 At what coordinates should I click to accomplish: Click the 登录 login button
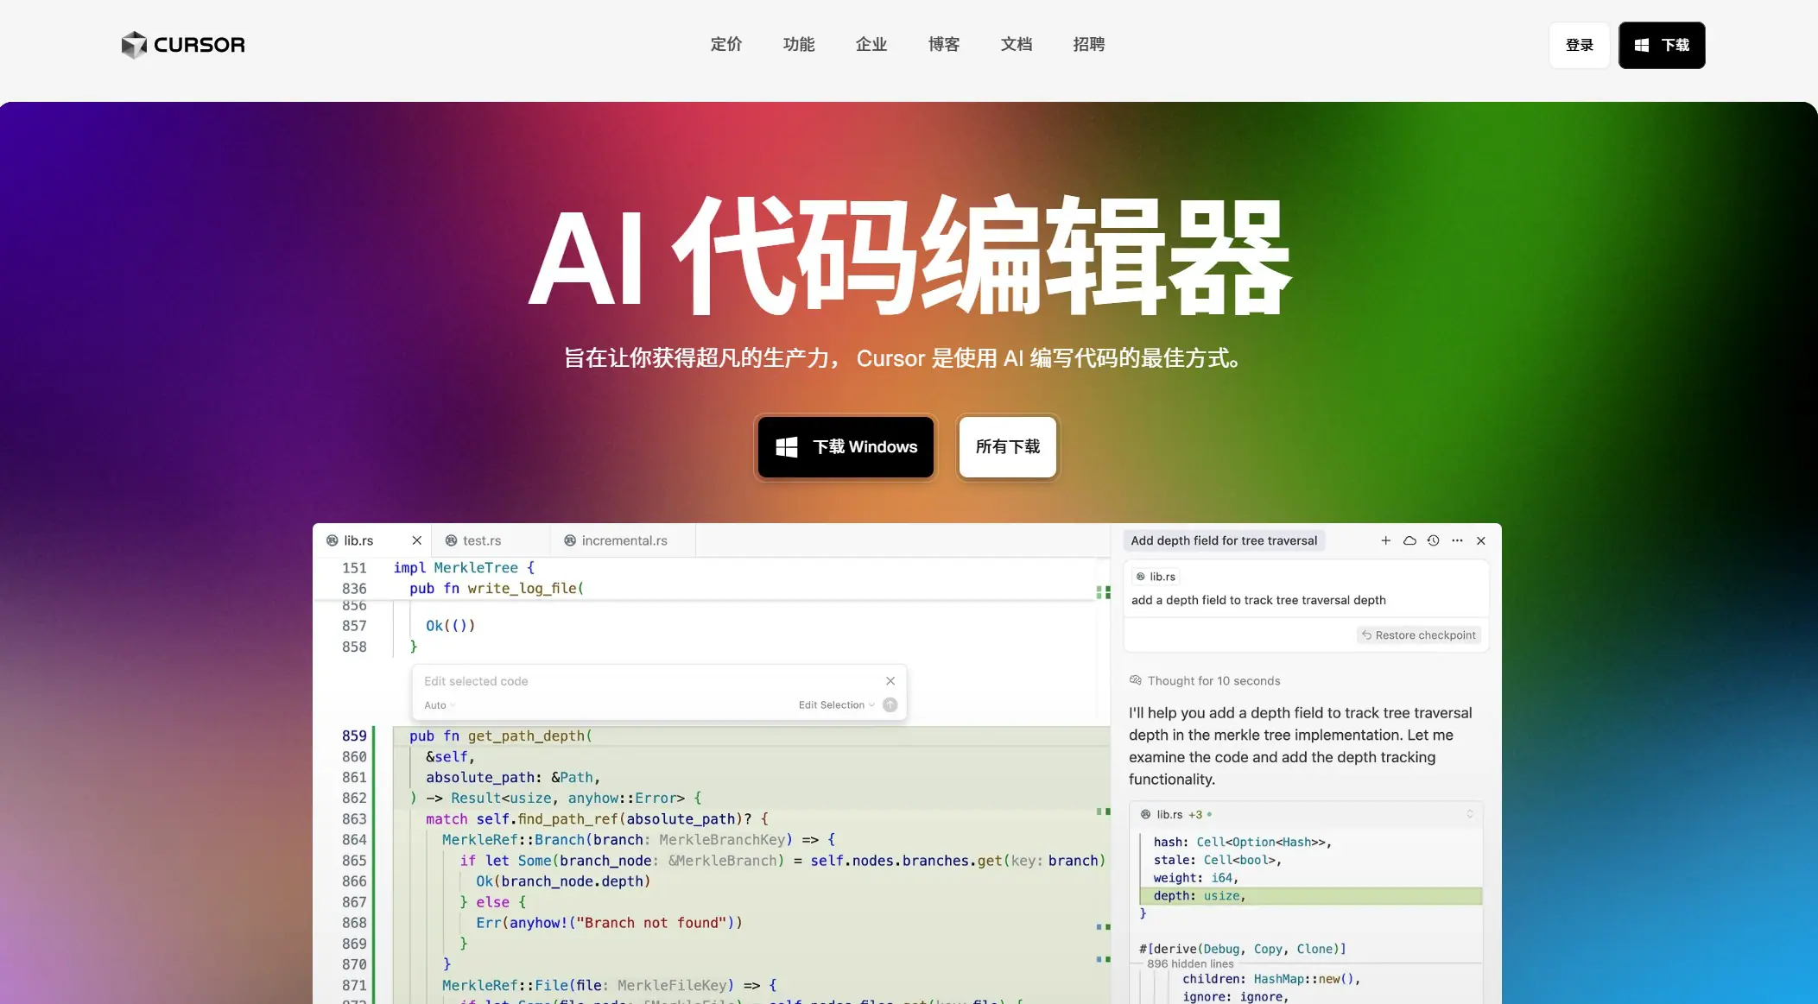click(1580, 45)
